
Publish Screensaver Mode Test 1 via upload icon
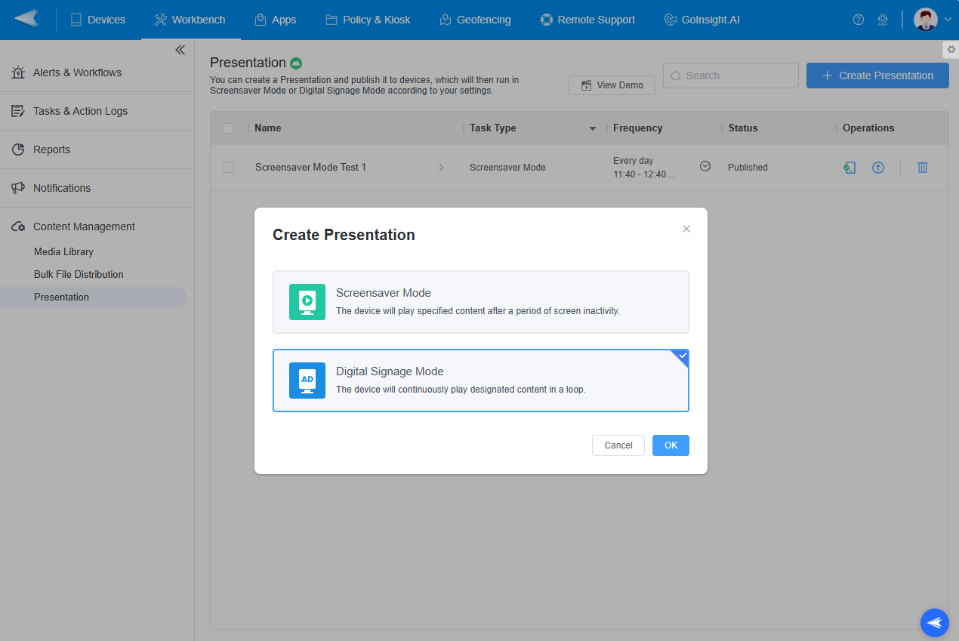pos(878,167)
